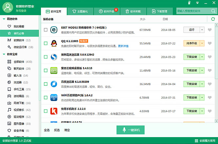Image resolution: width=218 pixels, height=144 pixels.
Task: Click the 一键装机 button
Action: pos(130,130)
